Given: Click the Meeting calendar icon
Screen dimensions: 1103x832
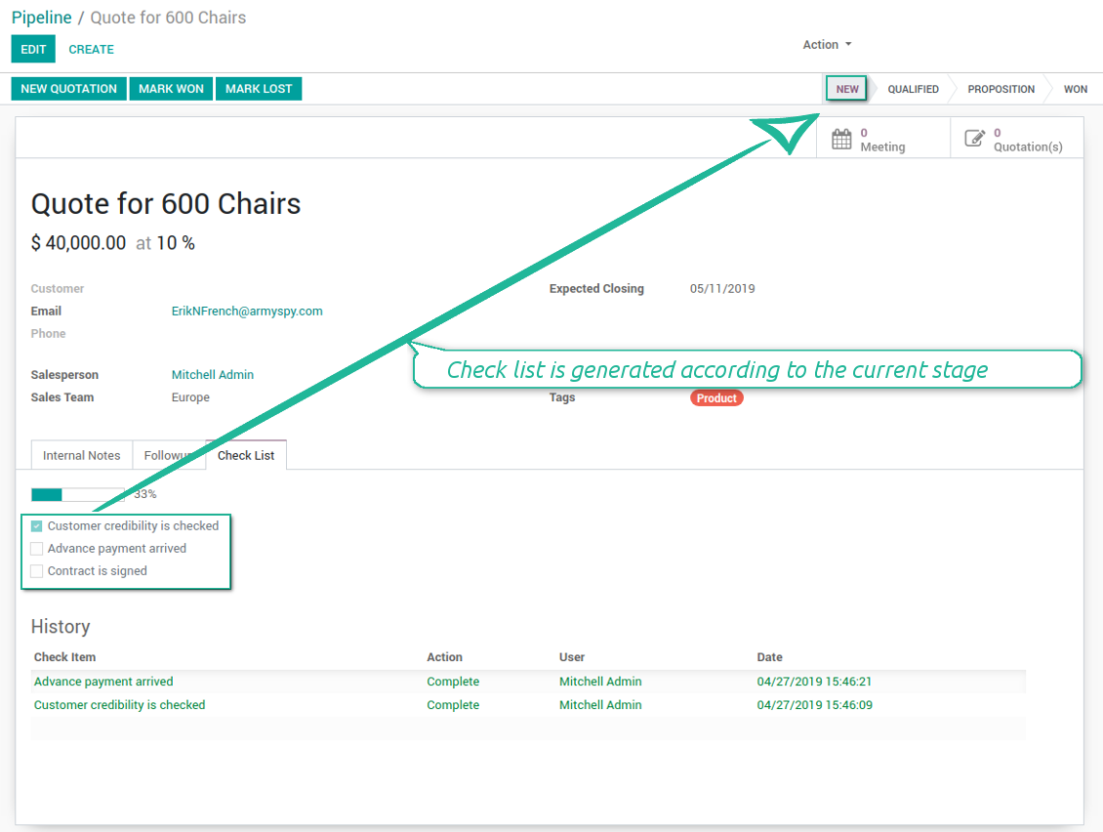Looking at the screenshot, I should 841,139.
